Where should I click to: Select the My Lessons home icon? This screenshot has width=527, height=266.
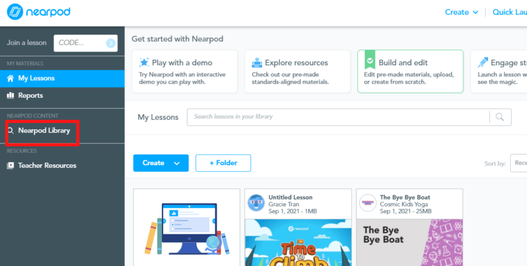click(11, 78)
